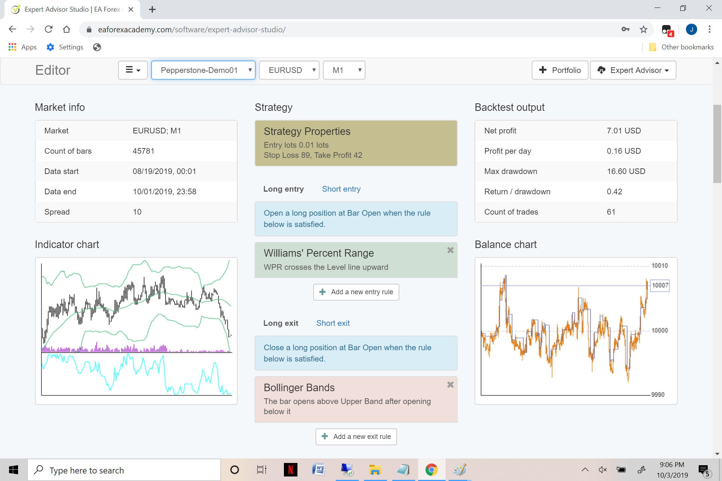Open File Explorer from the taskbar
722x481 pixels.
point(375,470)
